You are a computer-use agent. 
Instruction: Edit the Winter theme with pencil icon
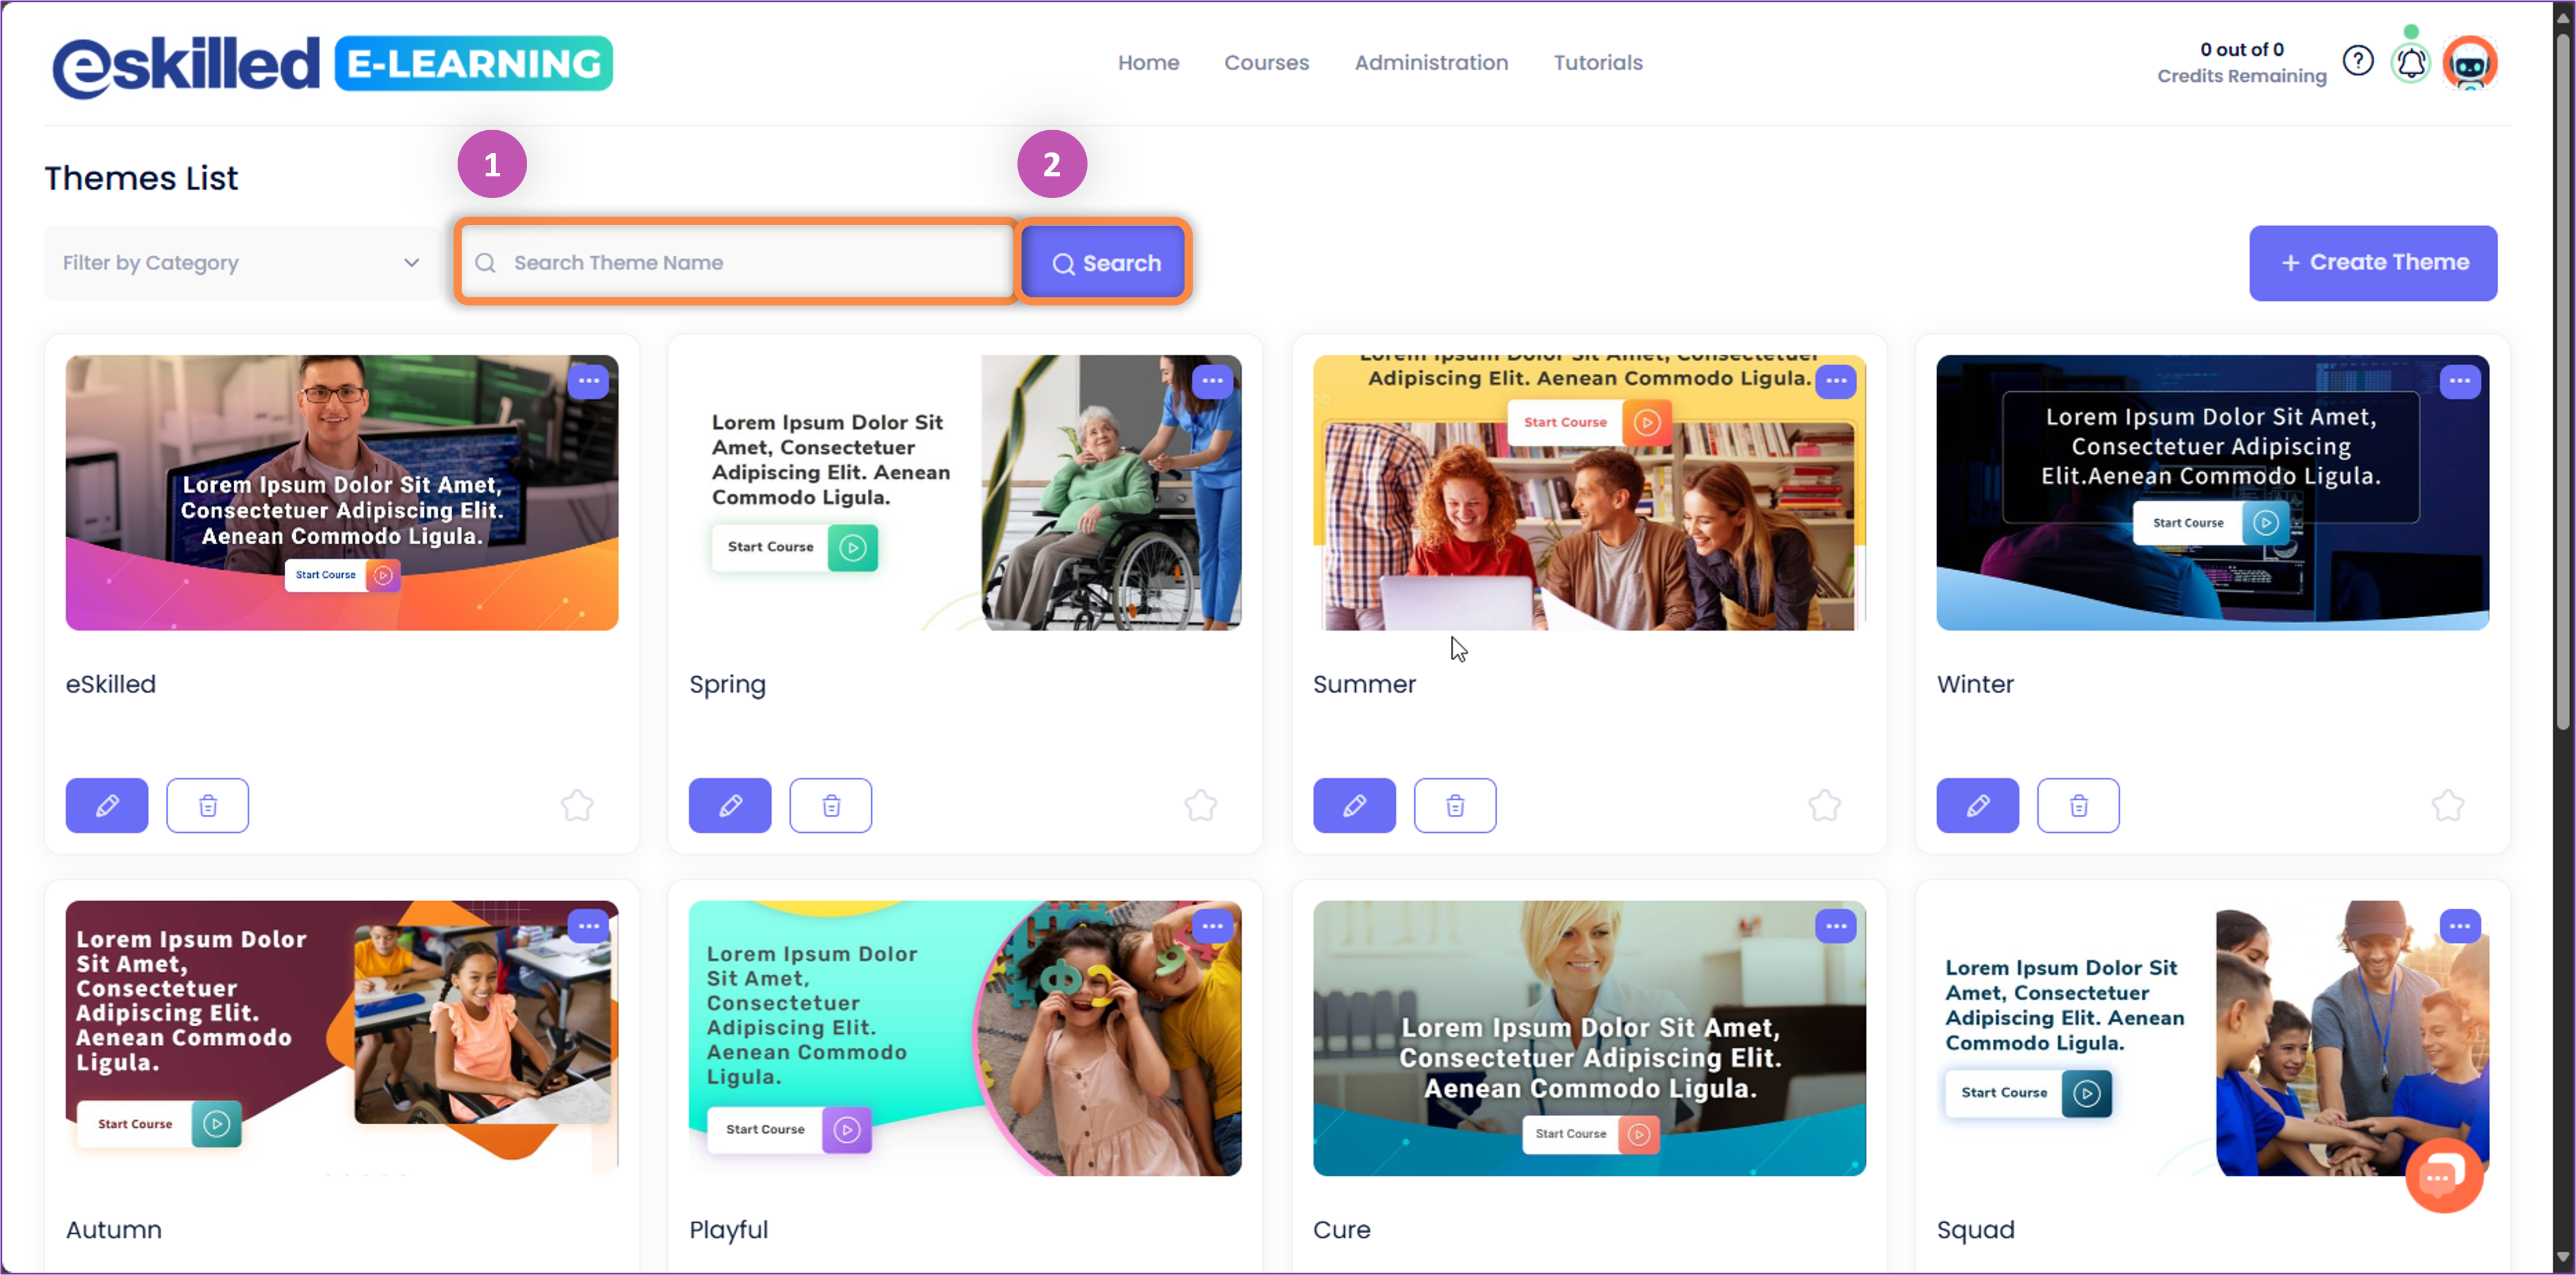tap(1977, 805)
